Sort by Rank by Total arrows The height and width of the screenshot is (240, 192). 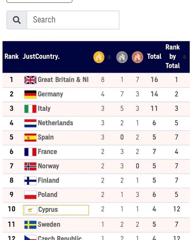[185, 57]
